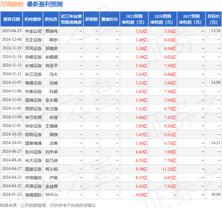Click analyst name 金益腾

point(51,186)
